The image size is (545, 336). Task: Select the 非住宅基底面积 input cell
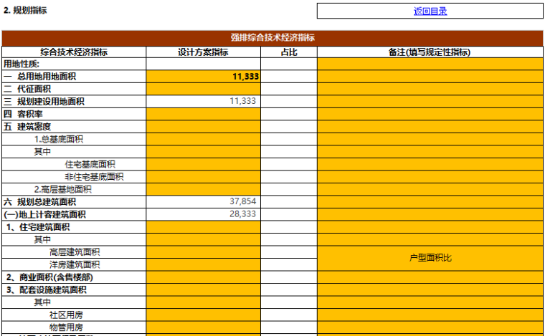click(x=203, y=177)
